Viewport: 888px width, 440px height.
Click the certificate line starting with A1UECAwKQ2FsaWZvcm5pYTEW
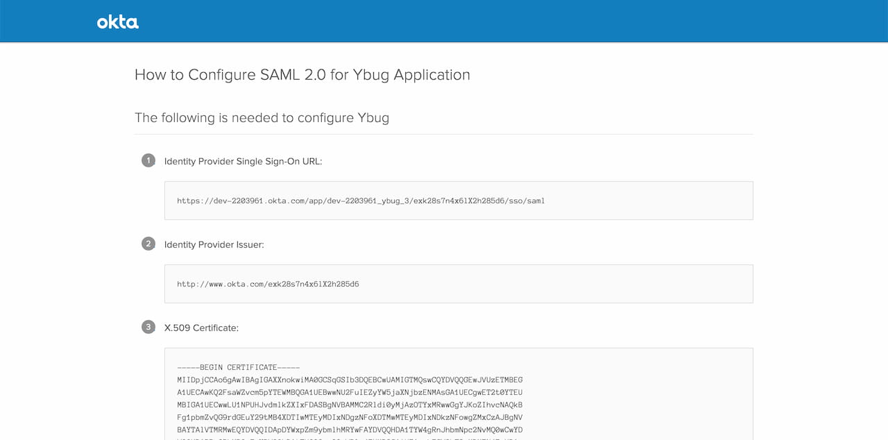pyautogui.click(x=350, y=393)
